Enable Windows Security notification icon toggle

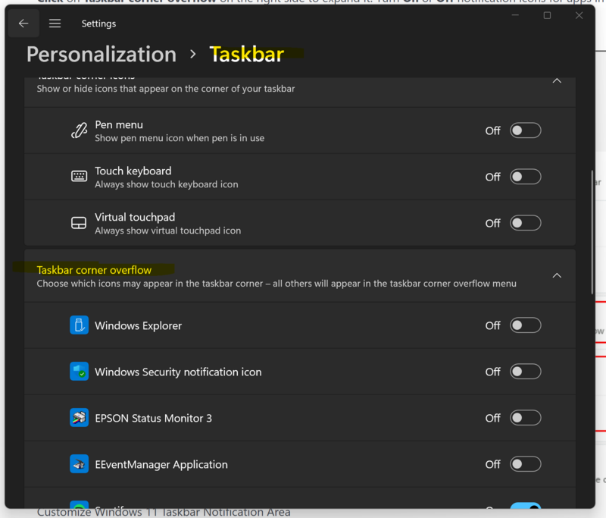point(525,372)
